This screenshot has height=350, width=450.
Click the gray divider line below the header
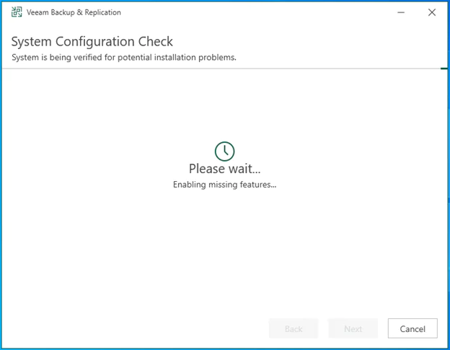click(x=216, y=69)
